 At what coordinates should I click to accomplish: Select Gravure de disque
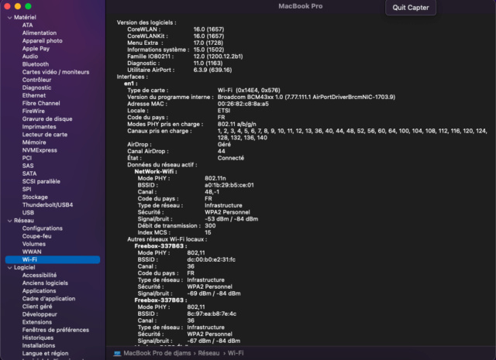tap(47, 119)
